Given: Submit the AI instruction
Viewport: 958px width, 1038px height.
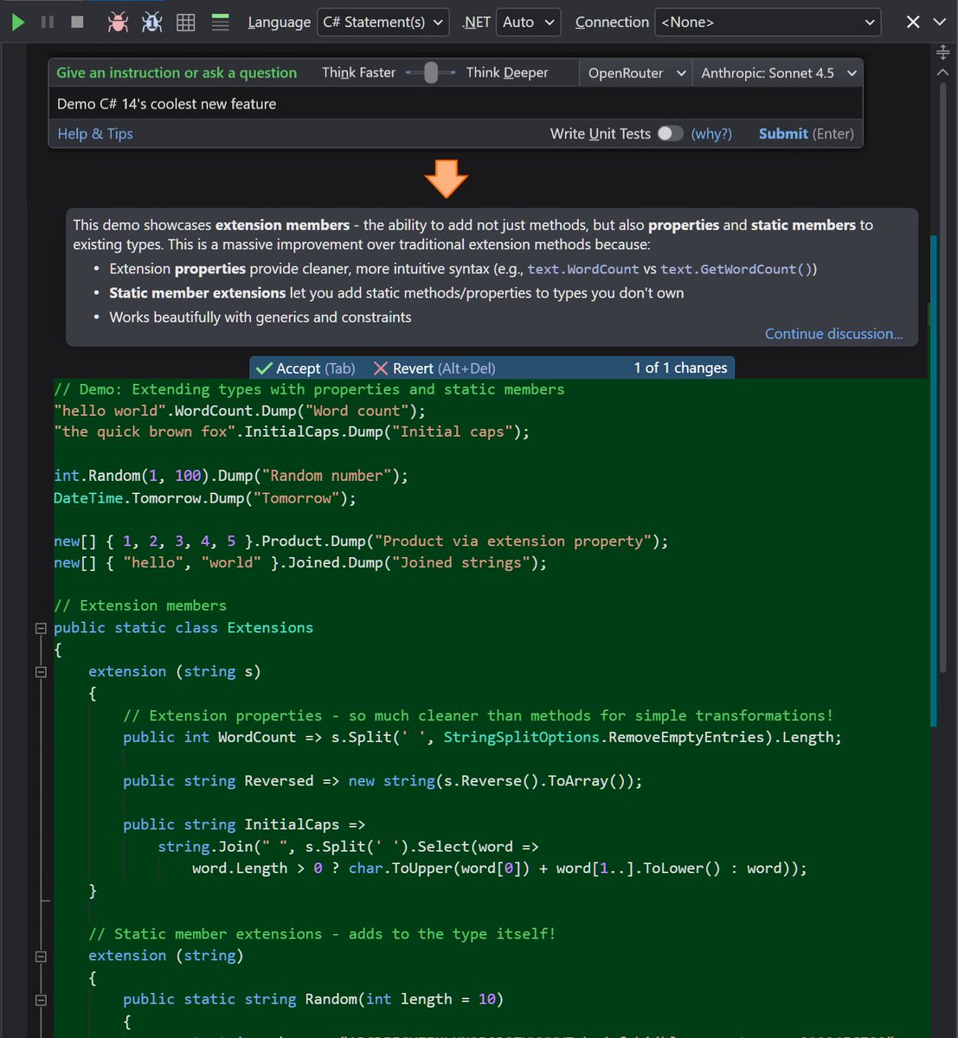Looking at the screenshot, I should point(783,134).
